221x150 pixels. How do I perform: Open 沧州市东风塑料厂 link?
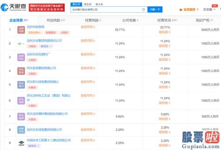38,54
